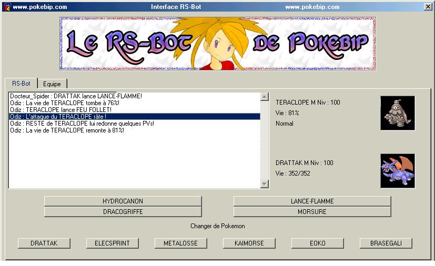Click the 'Vie : 352/352' text
Image resolution: width=435 pixels, height=266 pixels.
[x=292, y=173]
